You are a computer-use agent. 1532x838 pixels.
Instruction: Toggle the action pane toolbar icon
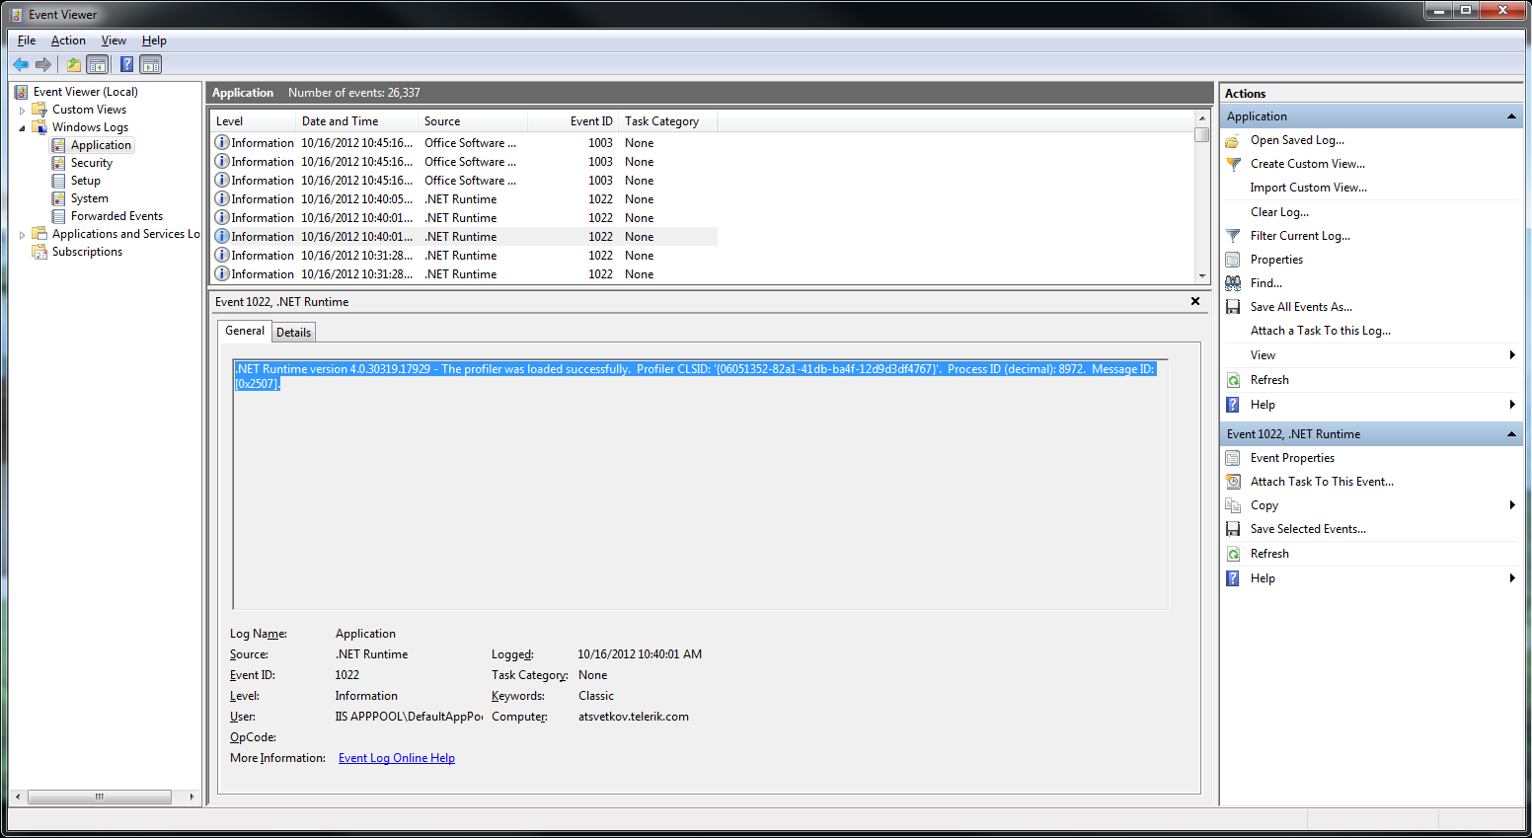click(x=151, y=64)
